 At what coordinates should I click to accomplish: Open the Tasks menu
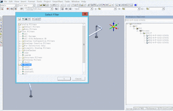click(67, 2)
